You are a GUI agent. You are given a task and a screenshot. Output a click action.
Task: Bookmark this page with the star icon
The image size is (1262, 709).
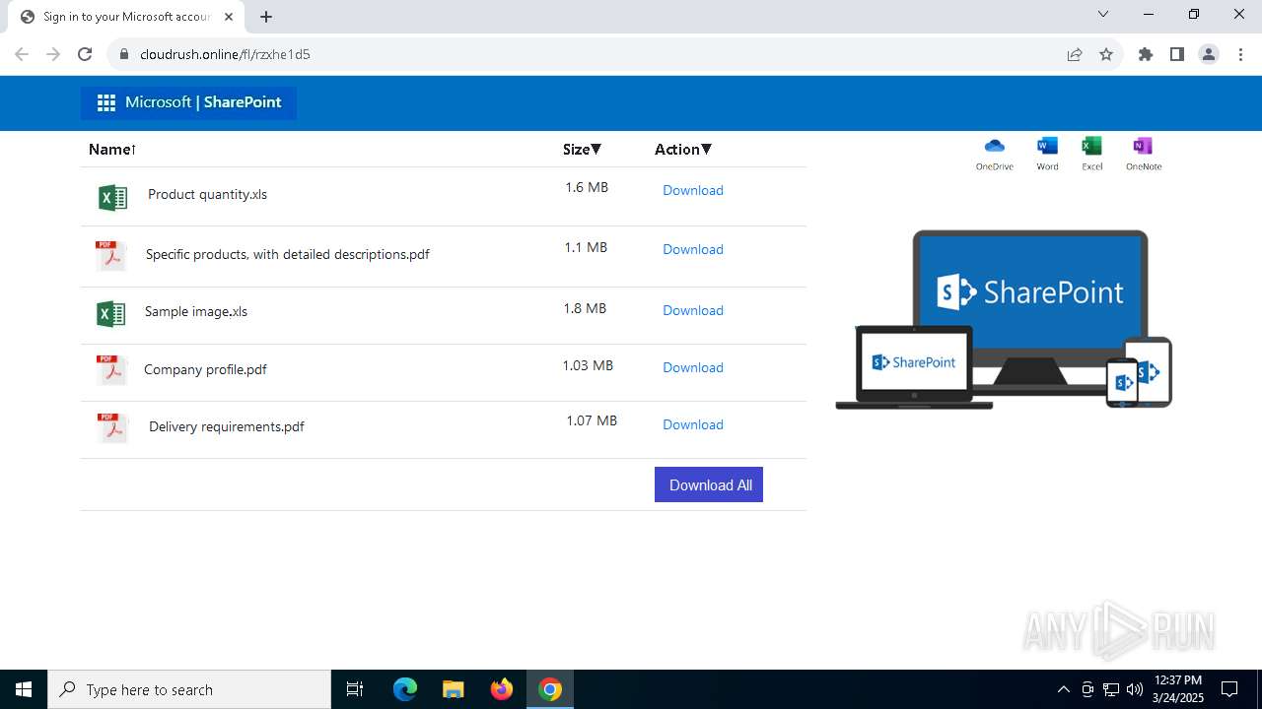(1106, 54)
